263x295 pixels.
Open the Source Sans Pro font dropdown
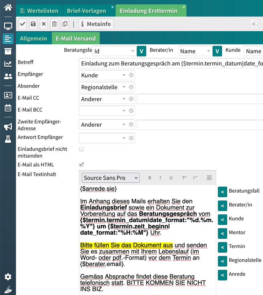pos(111,178)
